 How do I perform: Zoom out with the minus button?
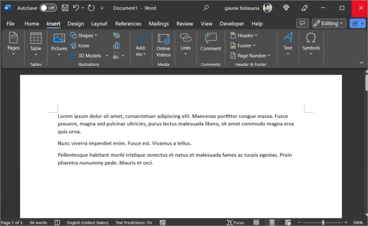[300, 222]
